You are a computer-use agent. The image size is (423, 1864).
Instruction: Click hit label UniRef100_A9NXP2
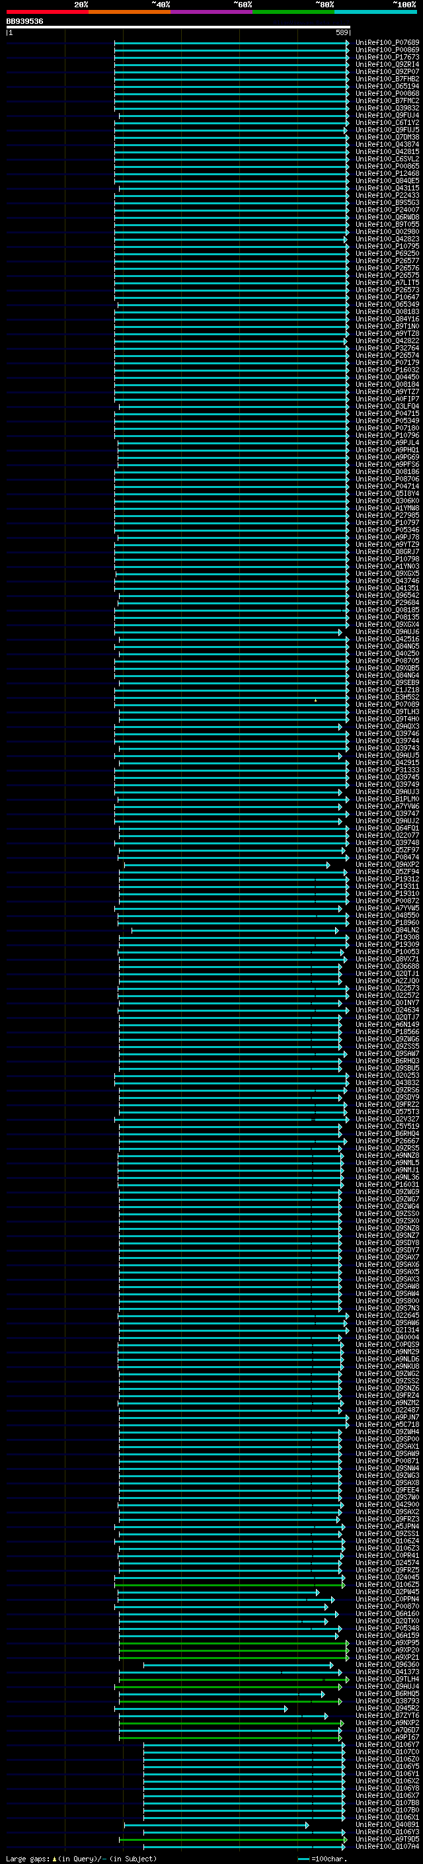pyautogui.click(x=387, y=1724)
